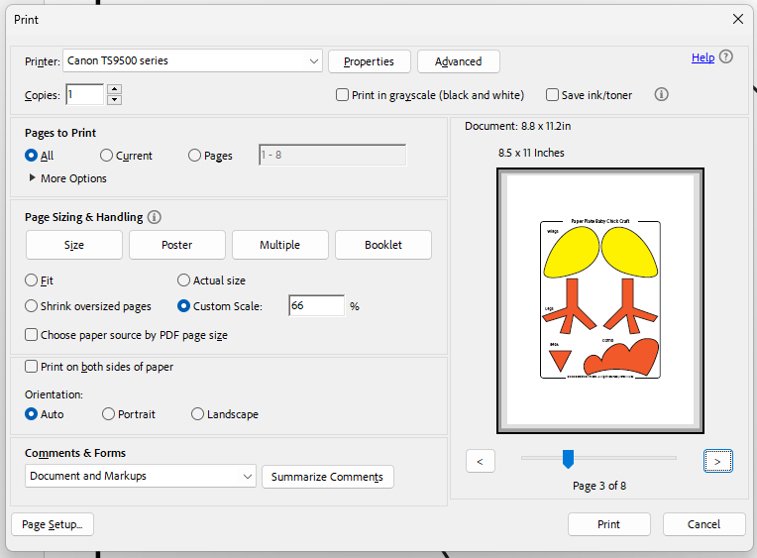
Task: Click the Custom Scale percentage field
Action: [x=315, y=306]
